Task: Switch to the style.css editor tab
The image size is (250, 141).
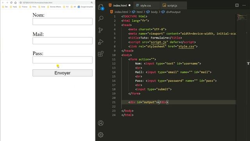Action: (x=145, y=5)
